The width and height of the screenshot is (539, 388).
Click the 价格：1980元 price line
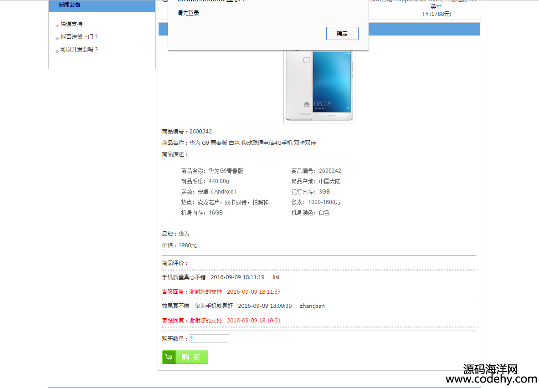pos(180,245)
